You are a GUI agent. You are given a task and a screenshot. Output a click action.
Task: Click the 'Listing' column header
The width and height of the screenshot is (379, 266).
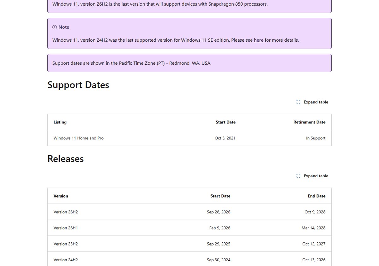pyautogui.click(x=60, y=122)
